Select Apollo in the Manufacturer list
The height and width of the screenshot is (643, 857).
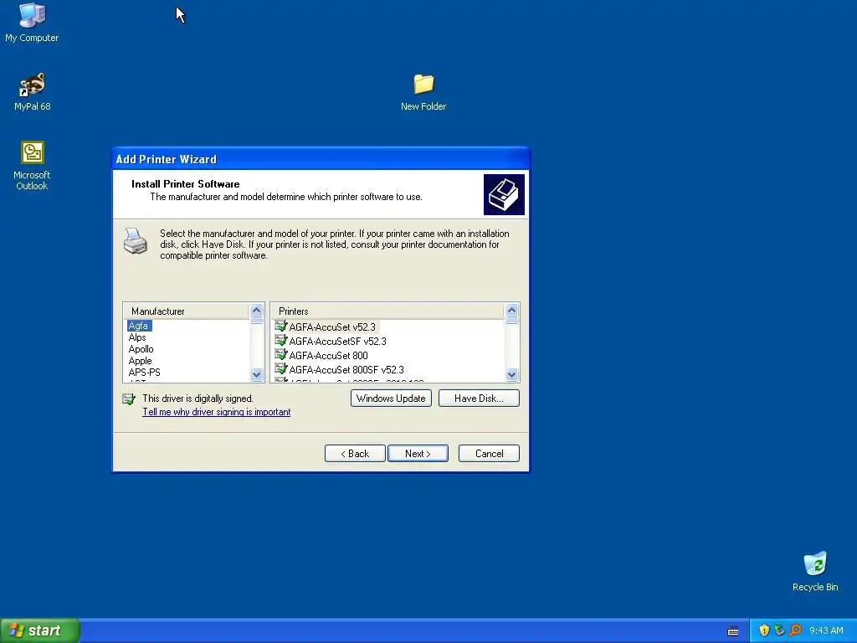coord(141,349)
